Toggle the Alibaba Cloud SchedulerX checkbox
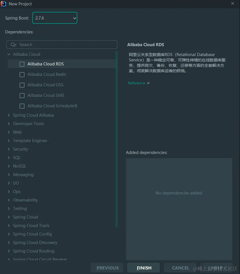240x274 pixels. click(x=22, y=106)
